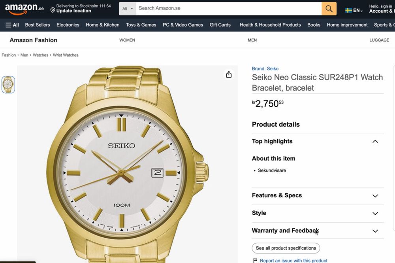The image size is (395, 263).
Task: Click the Search Amazon.se input field
Action: 228,8
